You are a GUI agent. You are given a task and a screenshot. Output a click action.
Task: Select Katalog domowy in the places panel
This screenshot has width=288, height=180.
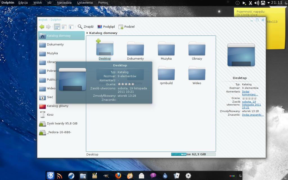tap(61, 36)
